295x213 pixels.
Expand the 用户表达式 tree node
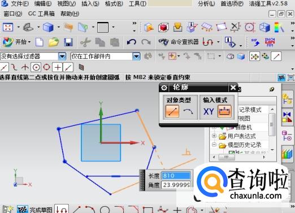point(214,136)
